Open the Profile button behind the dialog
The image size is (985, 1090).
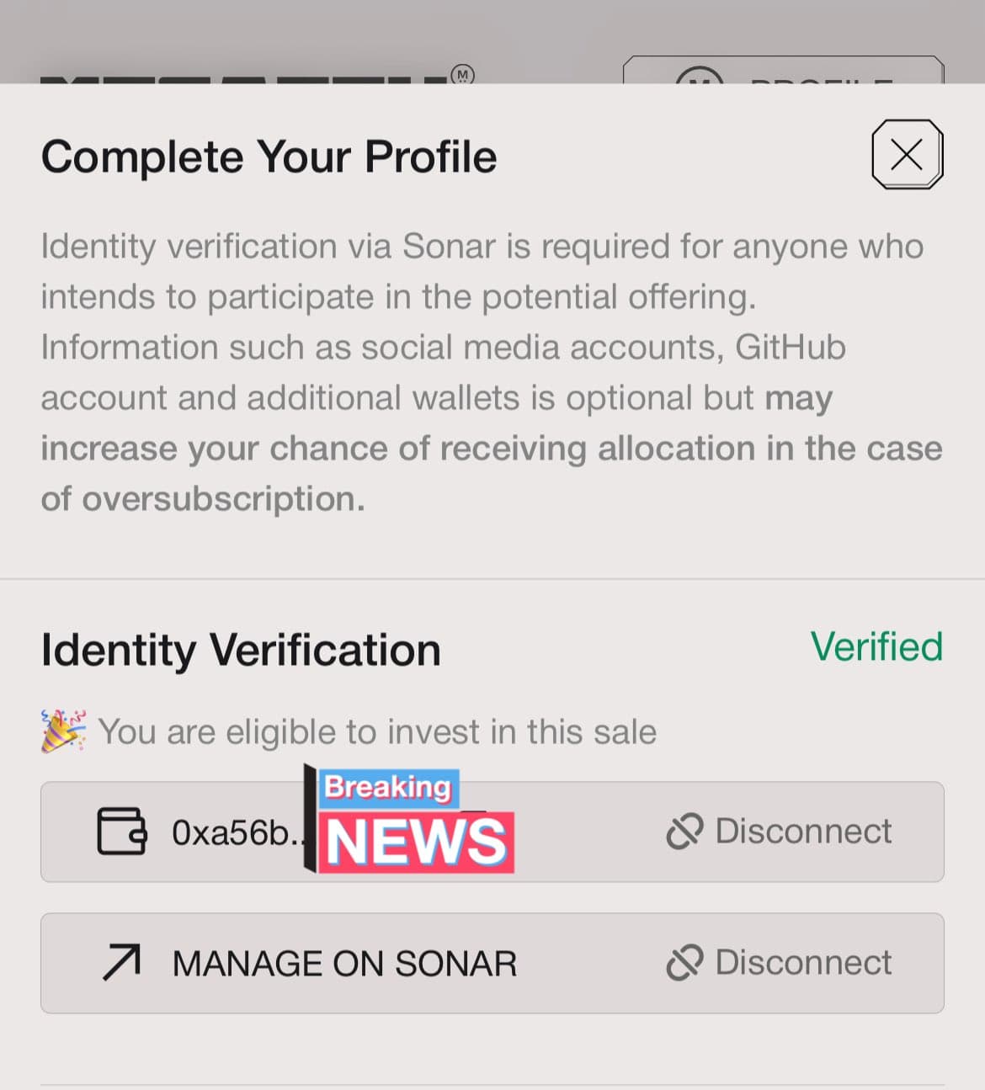[x=783, y=72]
